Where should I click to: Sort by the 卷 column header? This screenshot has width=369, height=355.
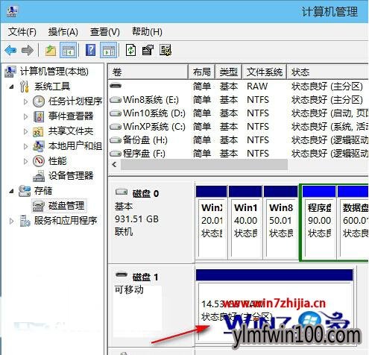[148, 72]
